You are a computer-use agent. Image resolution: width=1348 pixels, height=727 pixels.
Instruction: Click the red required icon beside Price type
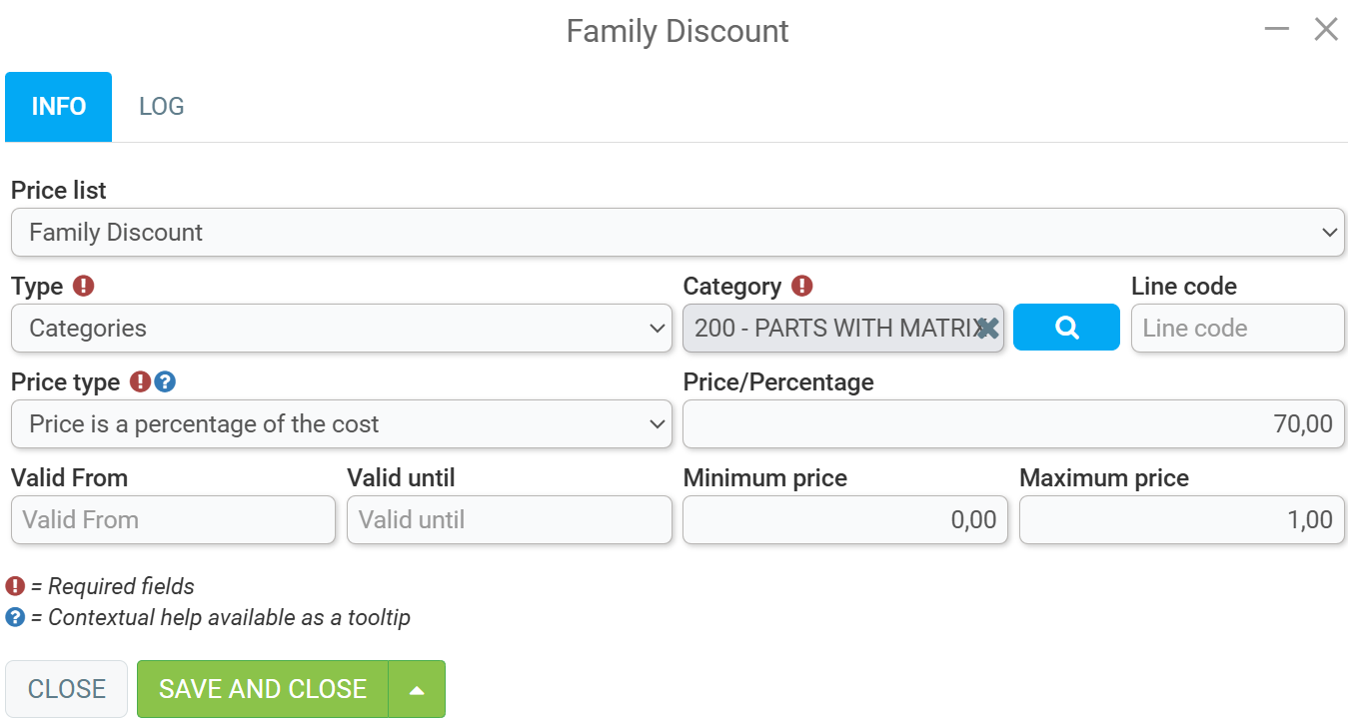[x=140, y=381]
